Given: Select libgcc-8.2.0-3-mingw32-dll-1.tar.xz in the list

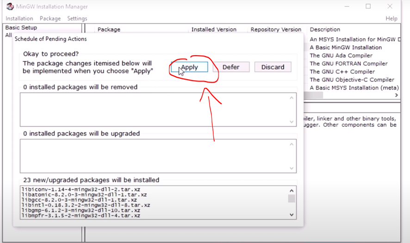Looking at the screenshot, I should tap(79, 200).
